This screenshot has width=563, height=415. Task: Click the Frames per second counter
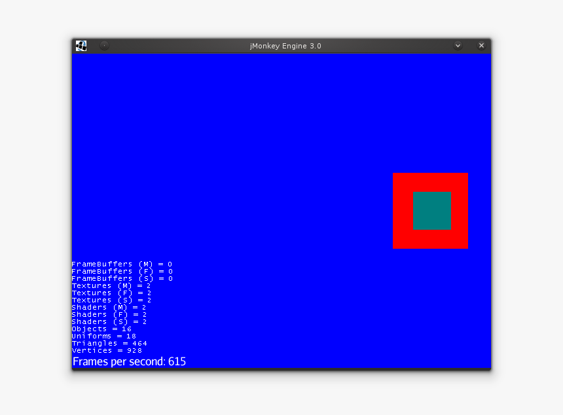click(128, 361)
